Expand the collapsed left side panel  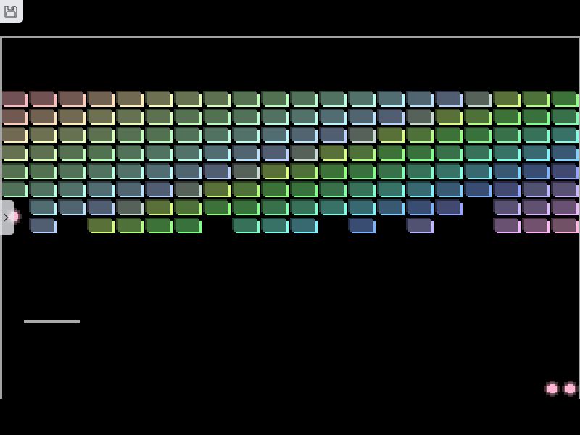[x=7, y=217]
